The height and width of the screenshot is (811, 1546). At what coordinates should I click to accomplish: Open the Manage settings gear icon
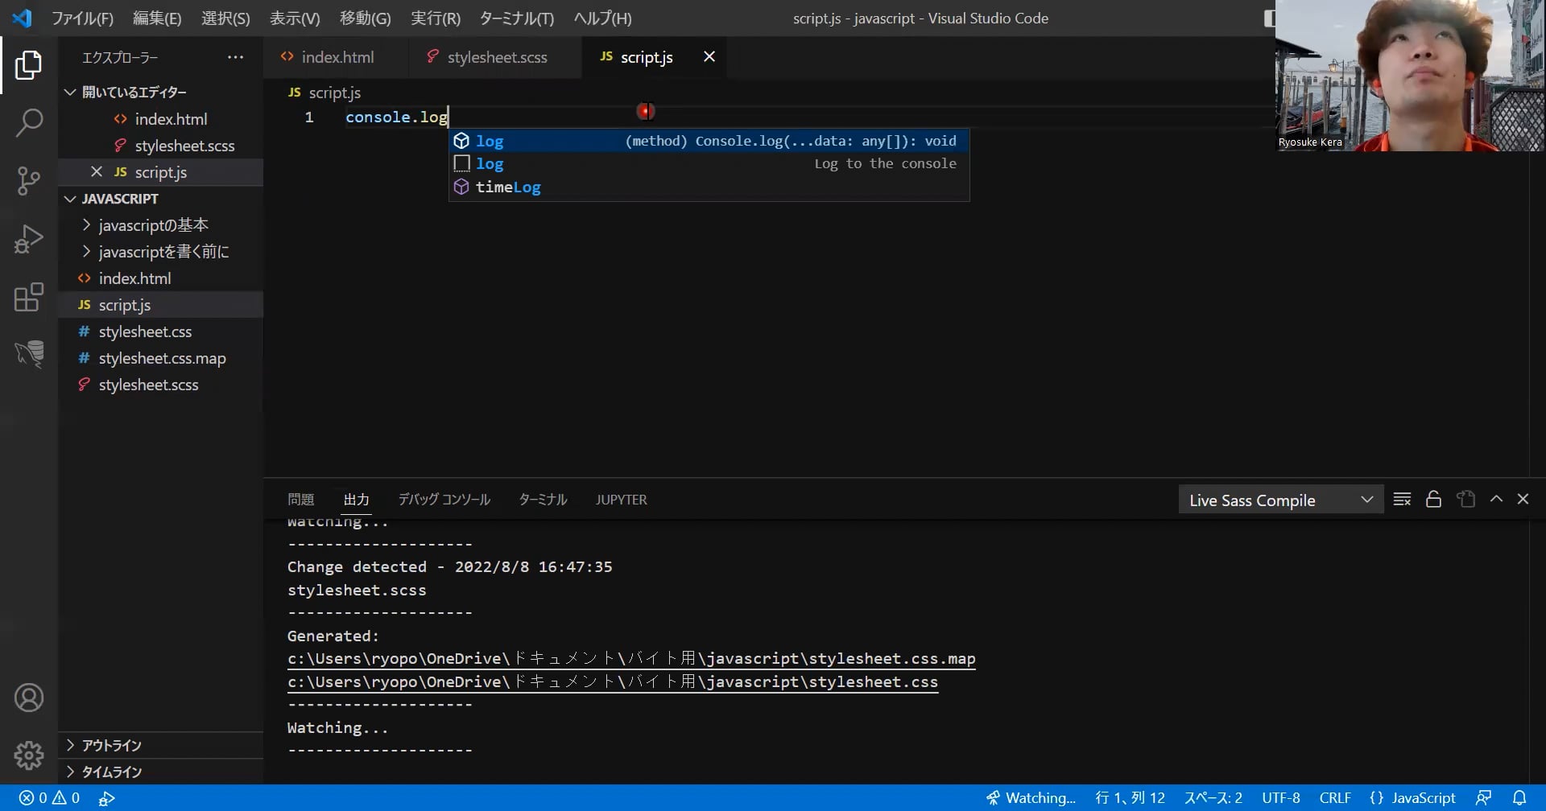tap(29, 755)
